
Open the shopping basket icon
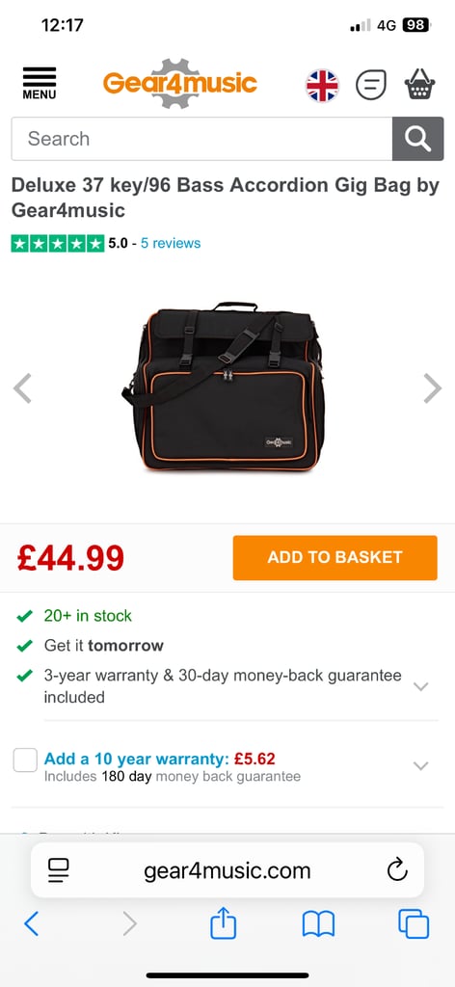(x=419, y=85)
